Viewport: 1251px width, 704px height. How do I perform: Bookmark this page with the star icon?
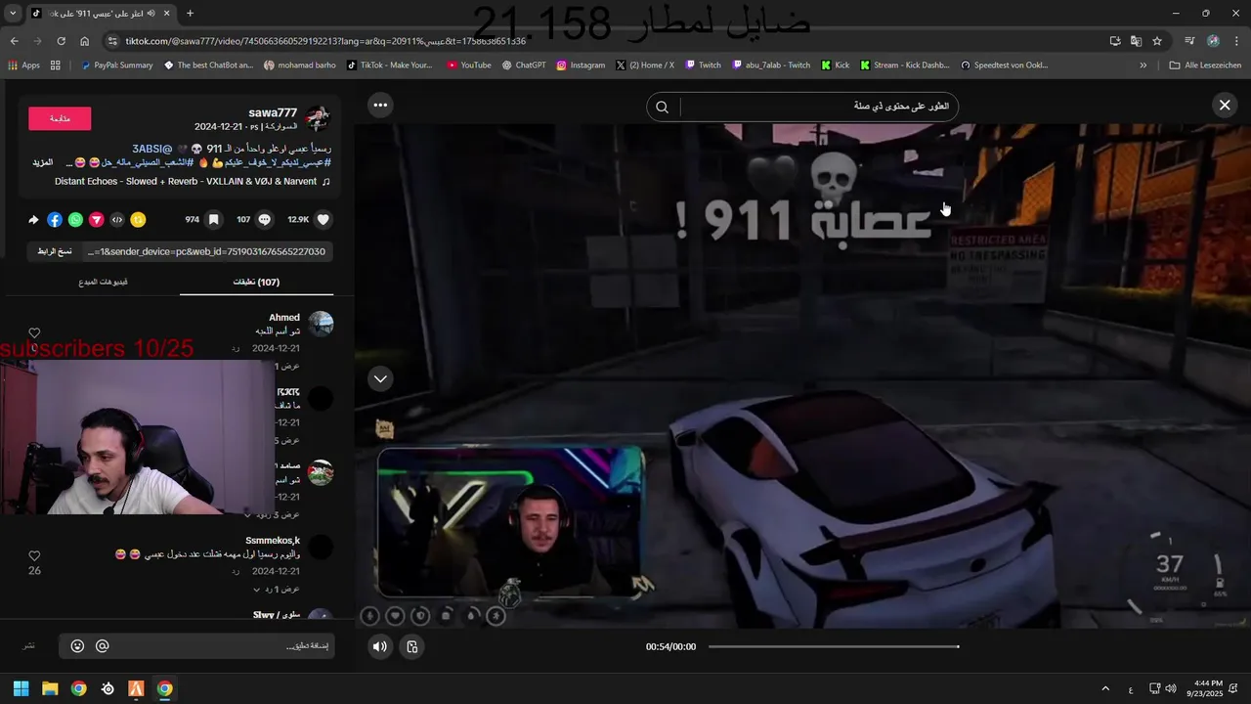[x=1157, y=41]
